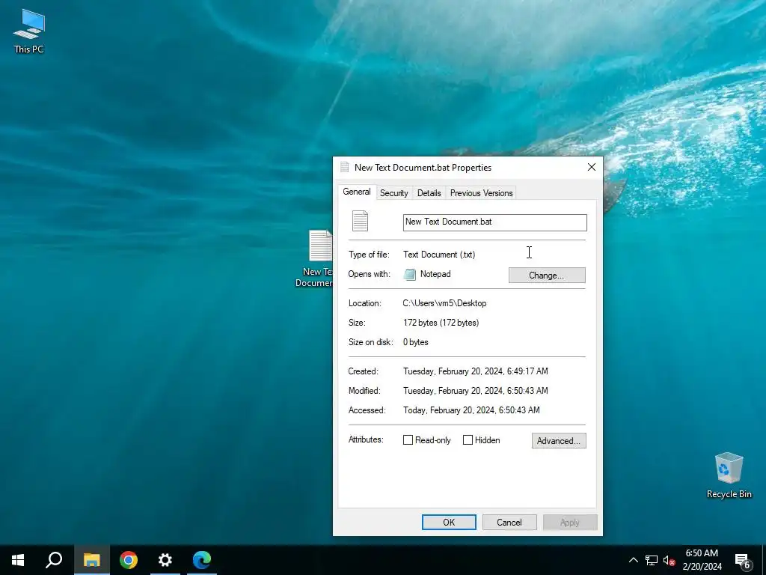
Task: Switch to the Security tab
Action: (393, 193)
